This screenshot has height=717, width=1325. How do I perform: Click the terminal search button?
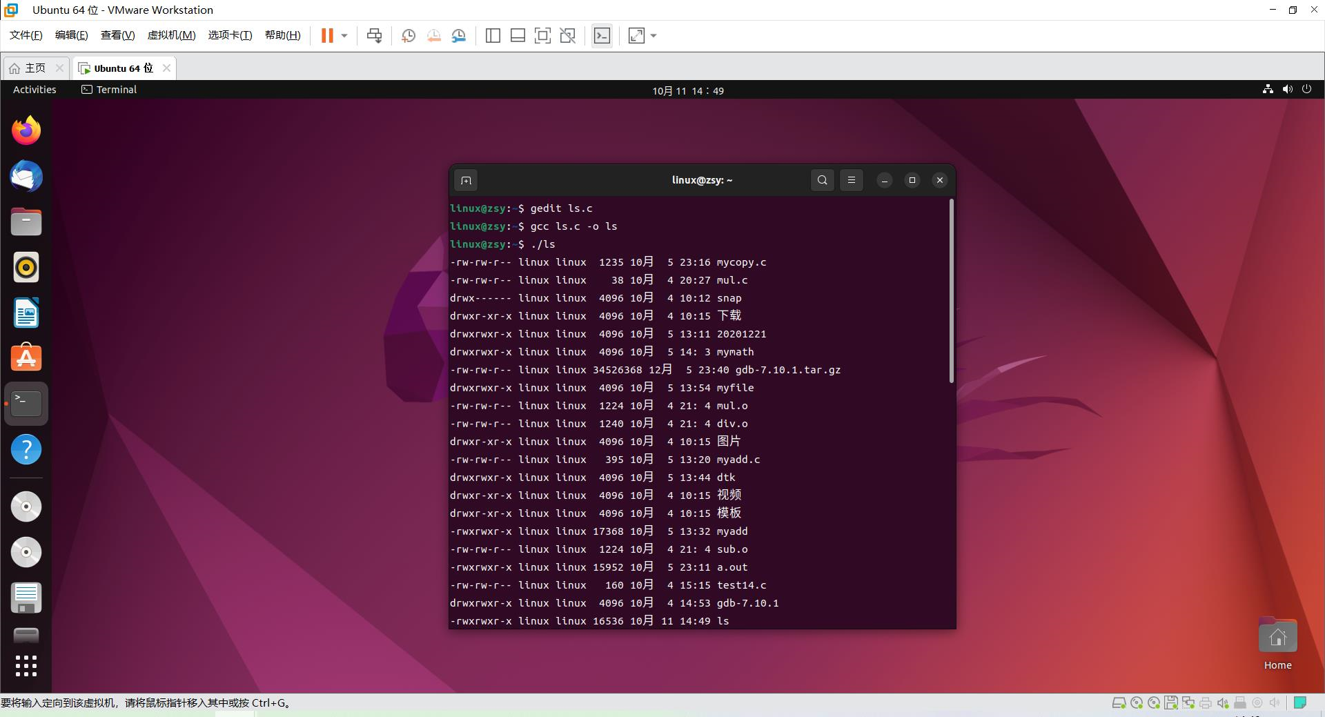[822, 180]
